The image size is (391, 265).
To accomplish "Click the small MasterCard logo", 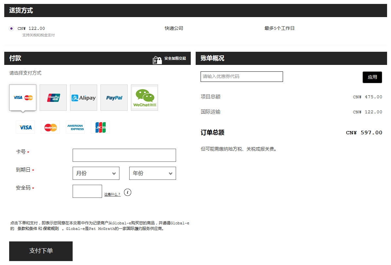I will point(50,127).
